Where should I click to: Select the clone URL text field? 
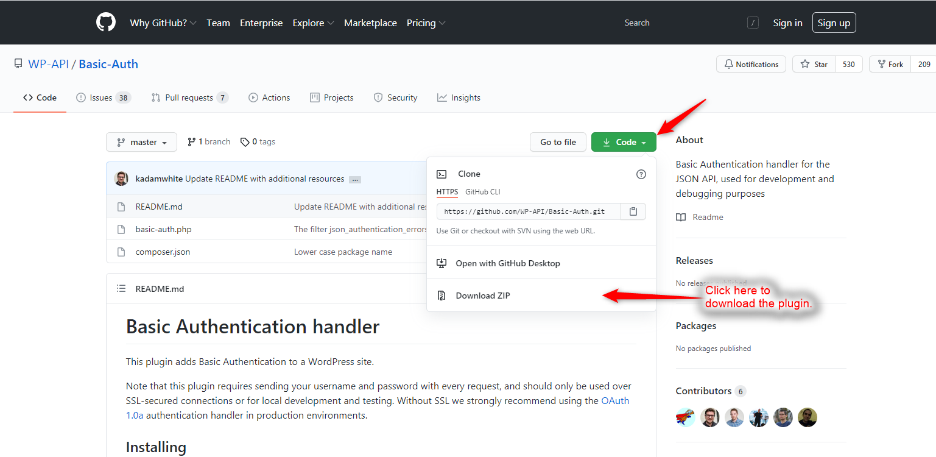click(529, 211)
